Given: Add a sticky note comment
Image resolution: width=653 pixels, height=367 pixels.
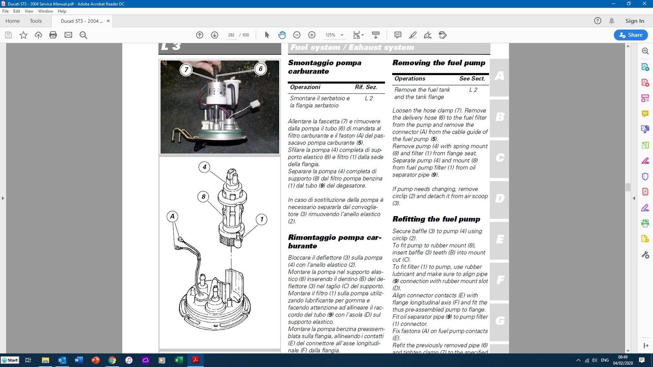Looking at the screenshot, I should point(398,35).
